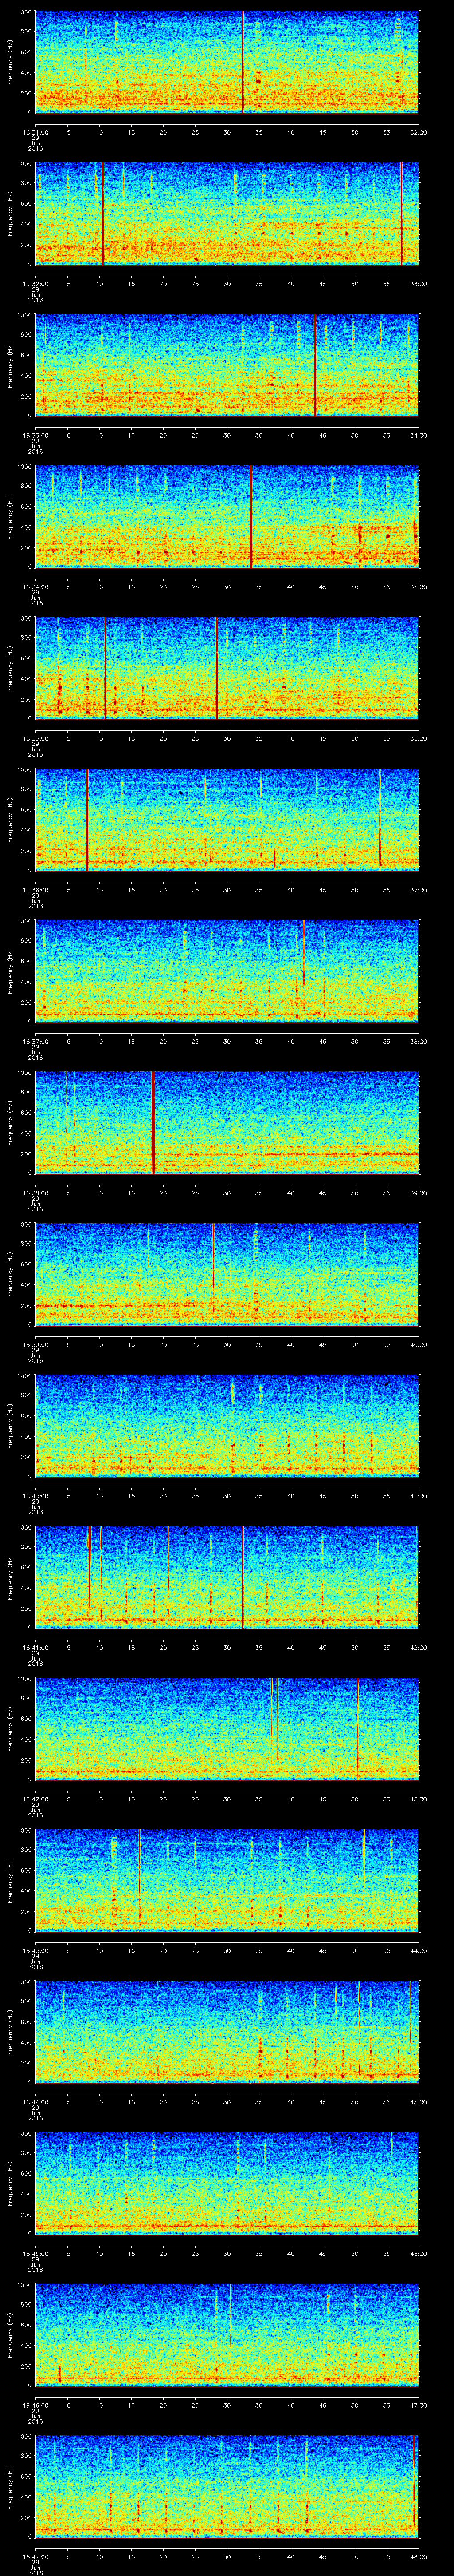Click the 37:00 end time label
The height and width of the screenshot is (2576, 454).
pos(418,890)
